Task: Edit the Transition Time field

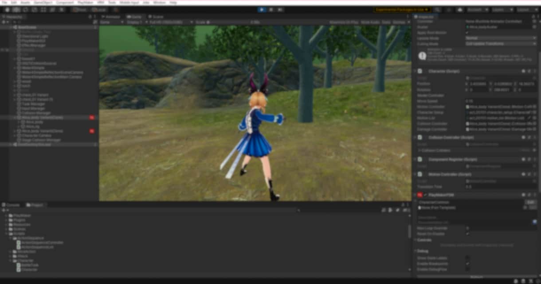Action: [x=501, y=187]
